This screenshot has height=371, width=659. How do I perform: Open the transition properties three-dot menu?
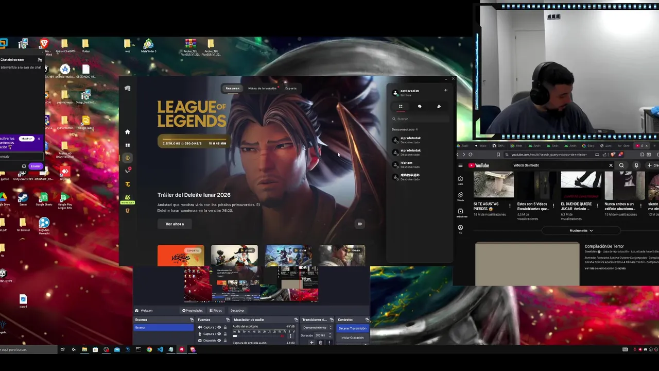point(328,343)
